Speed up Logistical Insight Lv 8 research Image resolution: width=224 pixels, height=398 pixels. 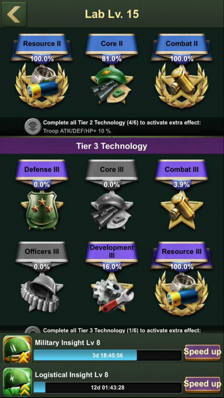tap(202, 384)
